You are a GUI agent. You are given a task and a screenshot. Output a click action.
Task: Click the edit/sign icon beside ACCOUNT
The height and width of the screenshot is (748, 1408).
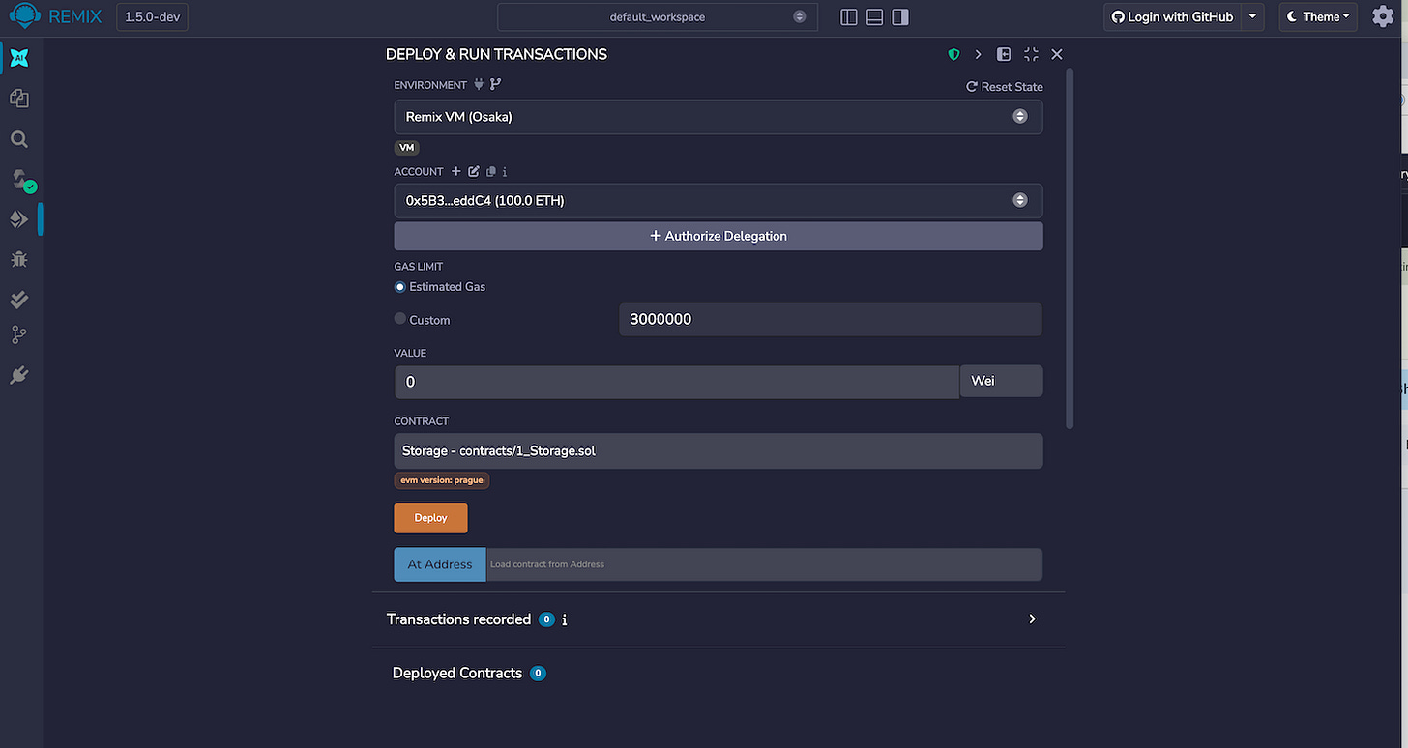pos(474,172)
